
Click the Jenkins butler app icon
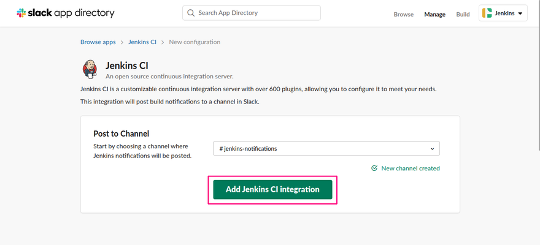pyautogui.click(x=90, y=69)
